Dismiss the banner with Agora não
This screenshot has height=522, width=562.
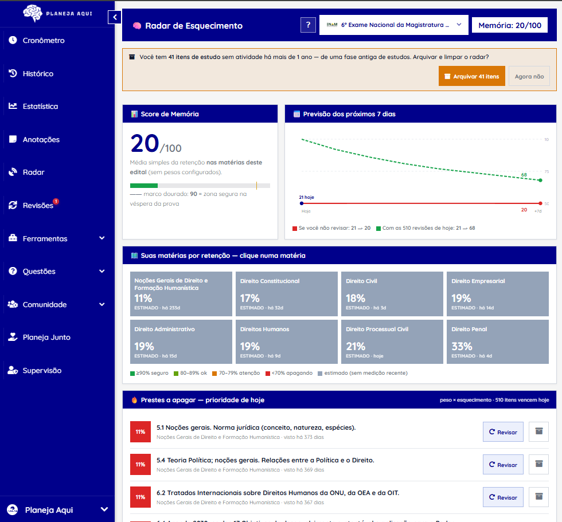pos(529,76)
